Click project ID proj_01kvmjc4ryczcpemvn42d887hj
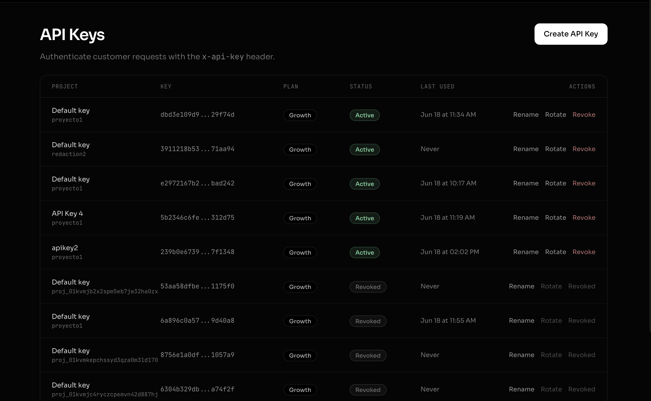 coord(105,394)
